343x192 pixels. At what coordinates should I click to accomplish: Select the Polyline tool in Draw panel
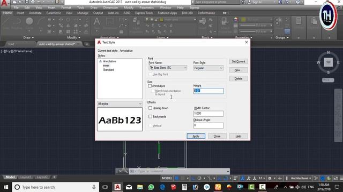(x=17, y=23)
